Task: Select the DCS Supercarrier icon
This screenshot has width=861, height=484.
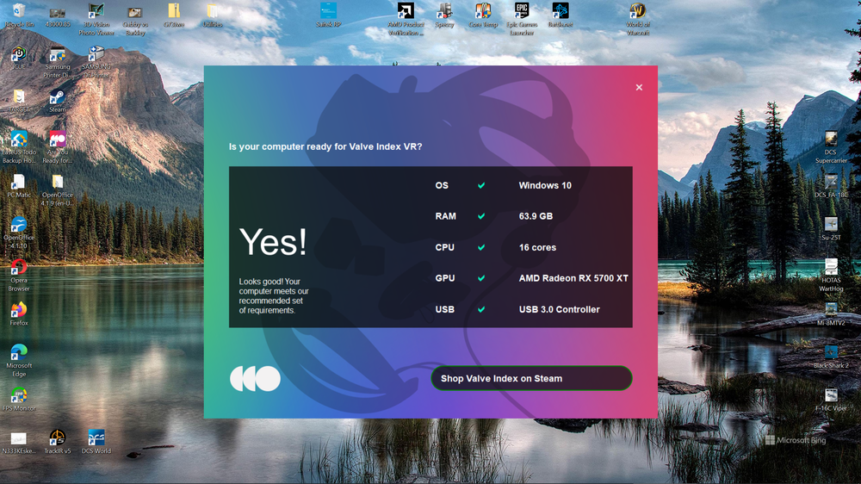Action: pyautogui.click(x=831, y=147)
